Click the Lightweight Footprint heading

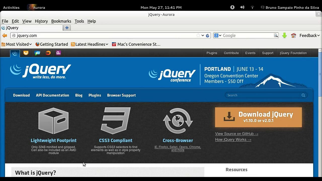[x=54, y=141]
